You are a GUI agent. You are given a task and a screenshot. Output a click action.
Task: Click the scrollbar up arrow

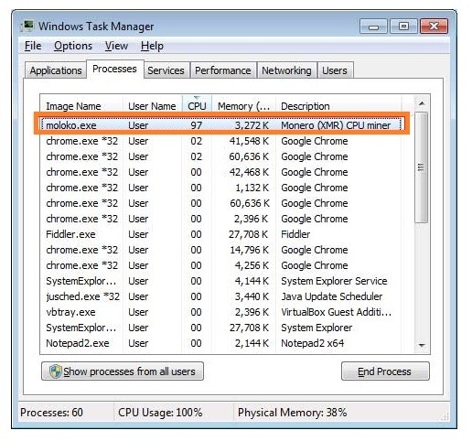tap(422, 103)
